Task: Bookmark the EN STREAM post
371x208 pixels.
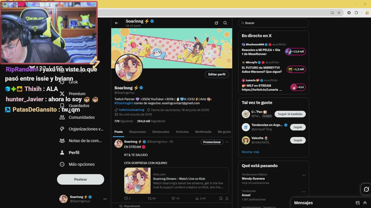Action: 221,198
